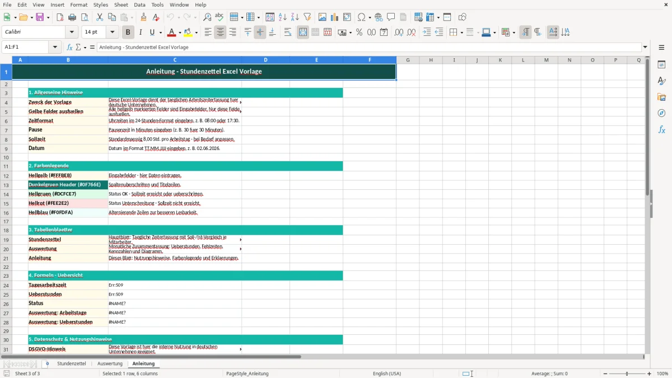Open the borders dropdown arrow
Viewport: 672px width, 378px height.
pyautogui.click(x=461, y=32)
